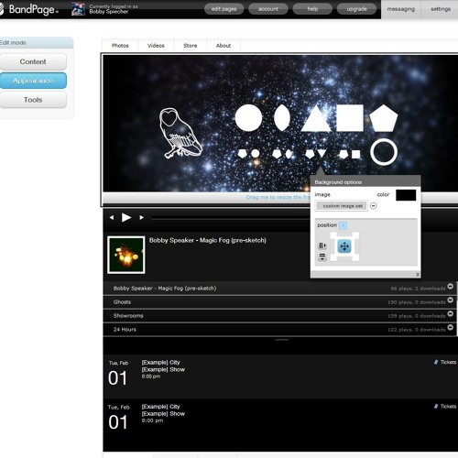The width and height of the screenshot is (458, 458).
Task: Switch to the messaging tab
Action: (401, 9)
